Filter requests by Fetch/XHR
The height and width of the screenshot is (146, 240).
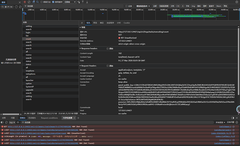click(164, 6)
